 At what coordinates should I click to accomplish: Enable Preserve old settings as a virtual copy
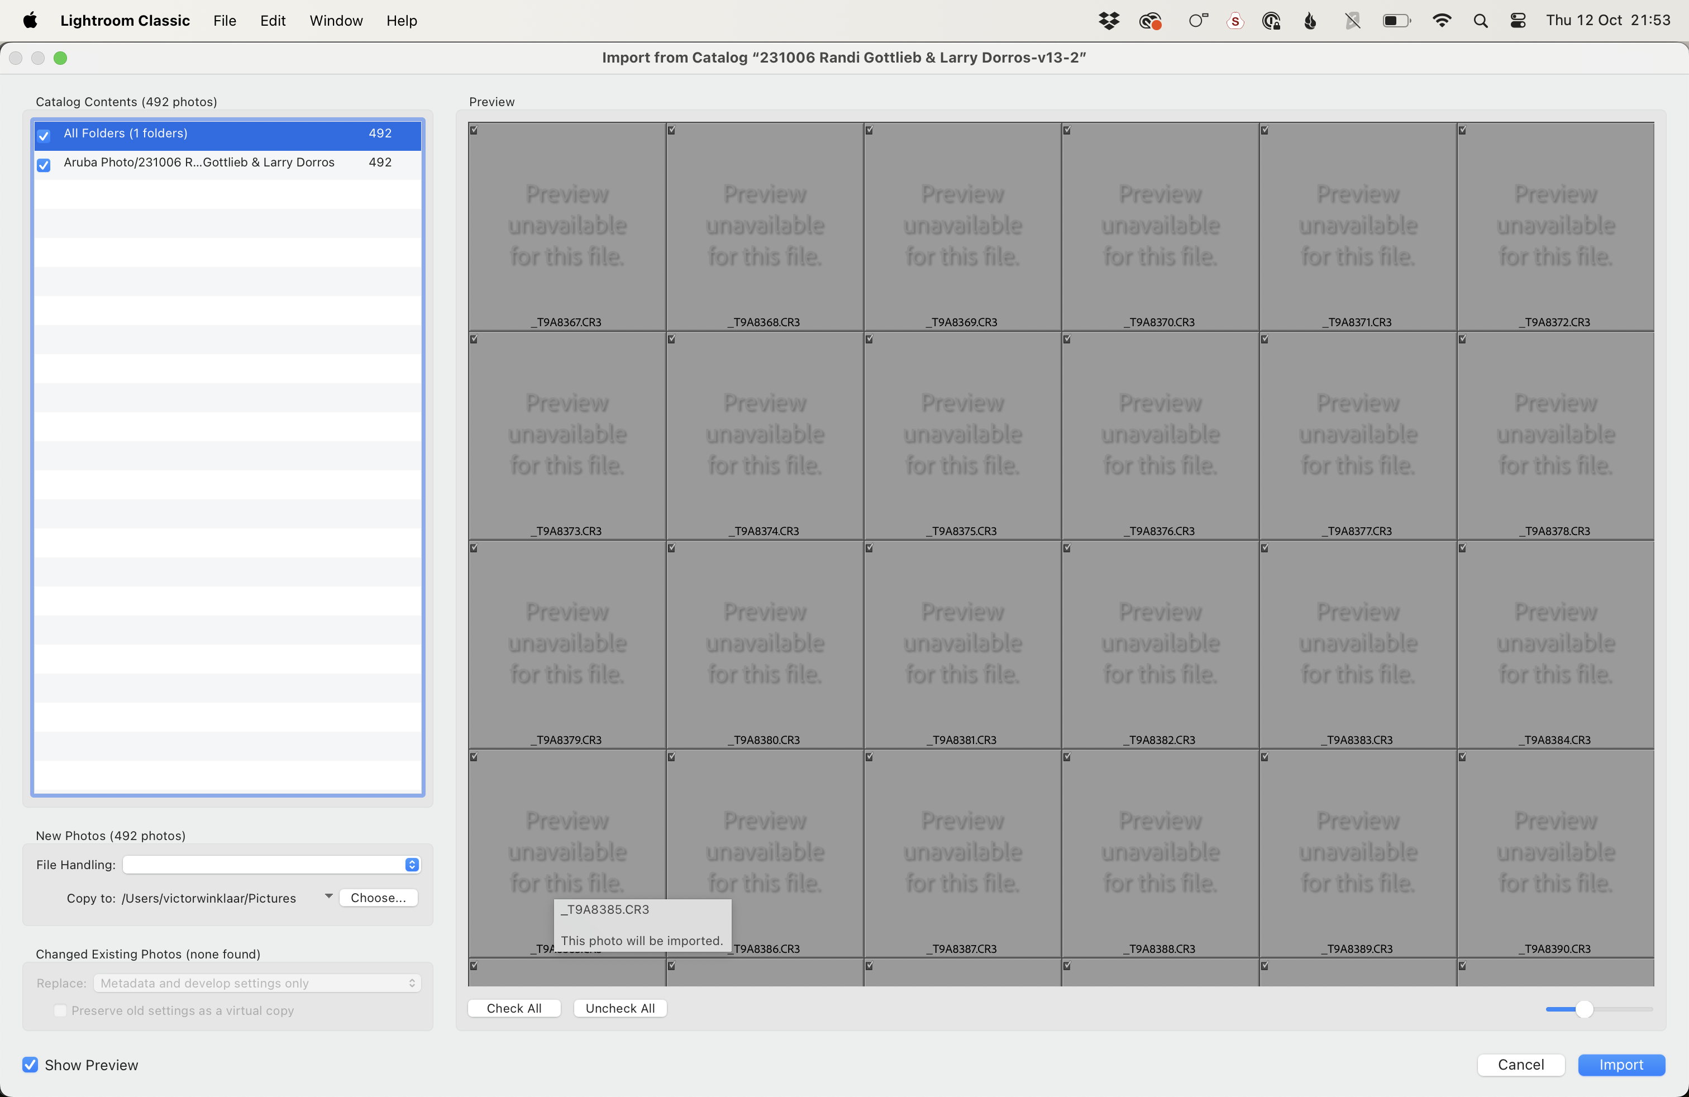pyautogui.click(x=60, y=1010)
